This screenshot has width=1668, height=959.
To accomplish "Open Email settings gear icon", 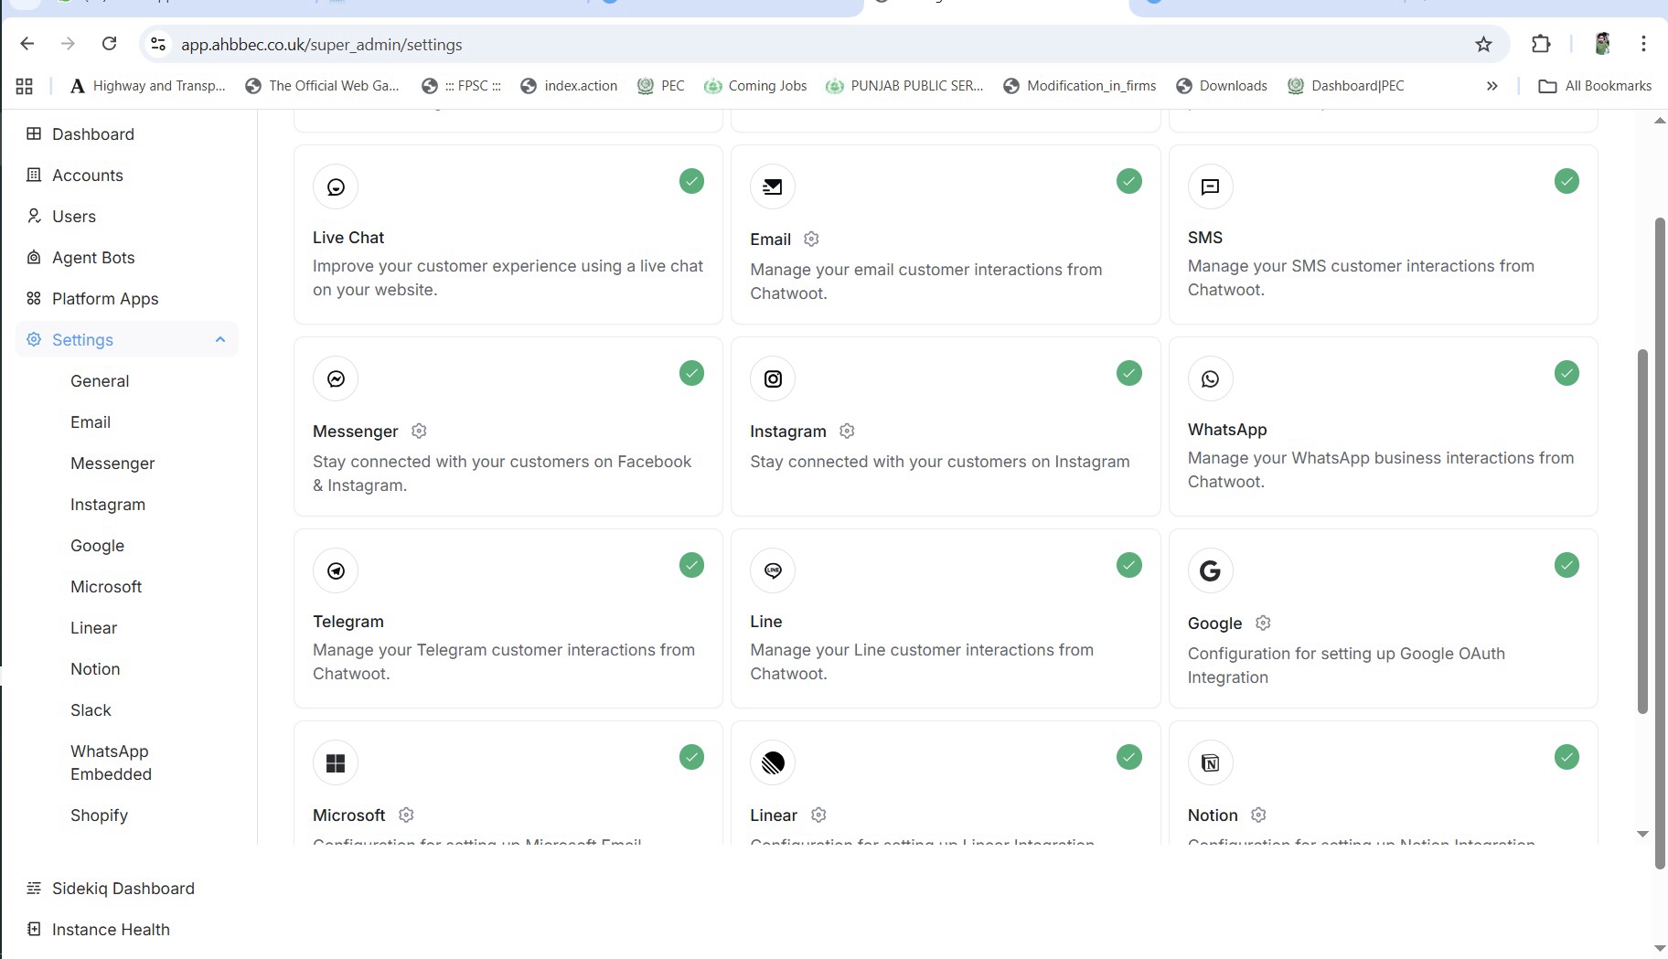I will 811,239.
